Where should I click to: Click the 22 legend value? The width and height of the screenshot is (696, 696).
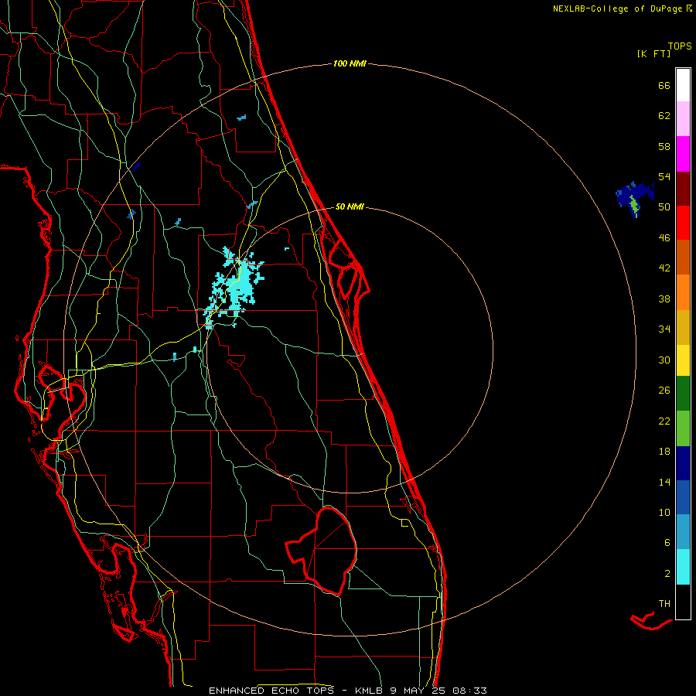664,421
